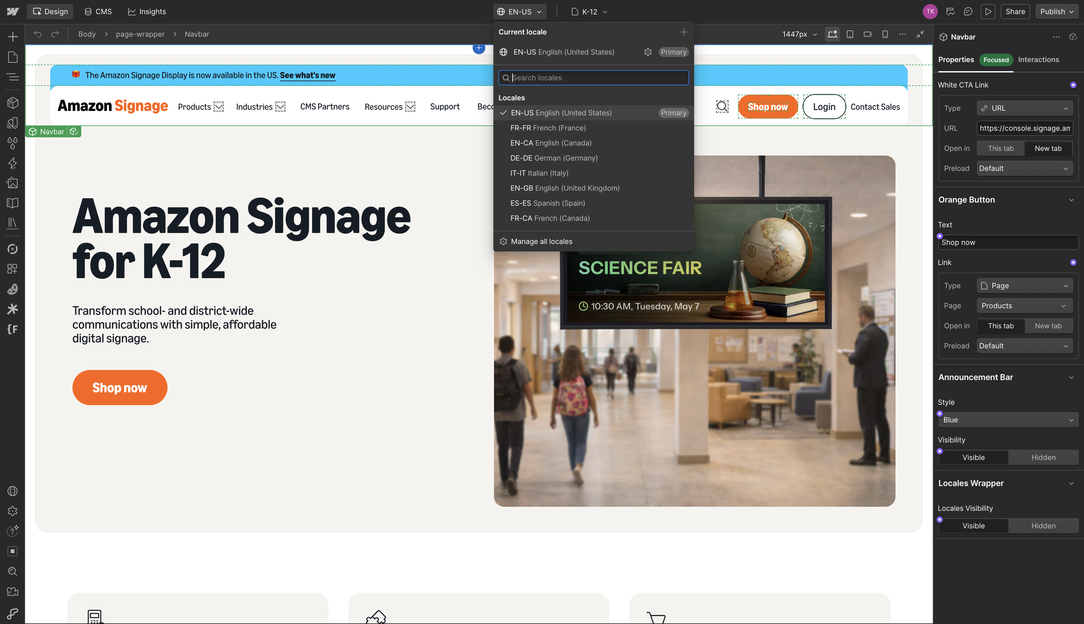Open the Interactions tab
The height and width of the screenshot is (624, 1084).
pyautogui.click(x=1038, y=60)
